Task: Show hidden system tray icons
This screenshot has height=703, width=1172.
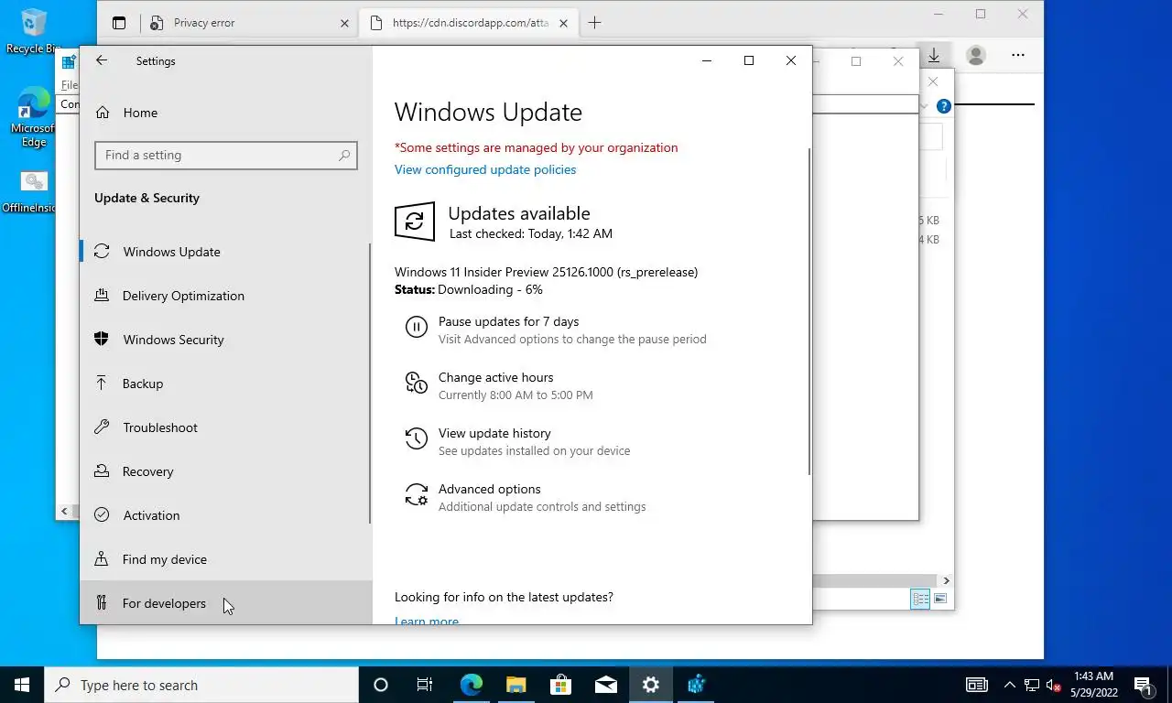Action: (1010, 685)
